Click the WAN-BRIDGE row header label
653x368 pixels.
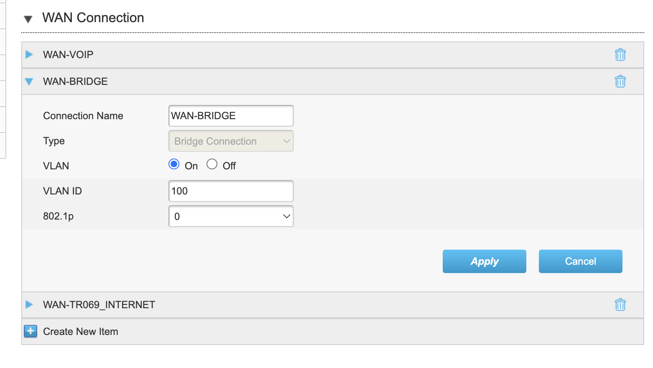[x=75, y=82]
